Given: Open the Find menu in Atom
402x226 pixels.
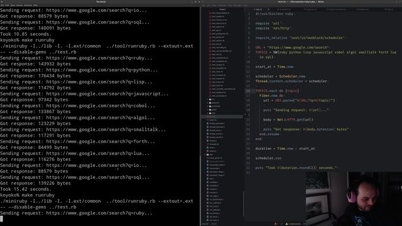Looking at the screenshot, I should pos(230,6).
